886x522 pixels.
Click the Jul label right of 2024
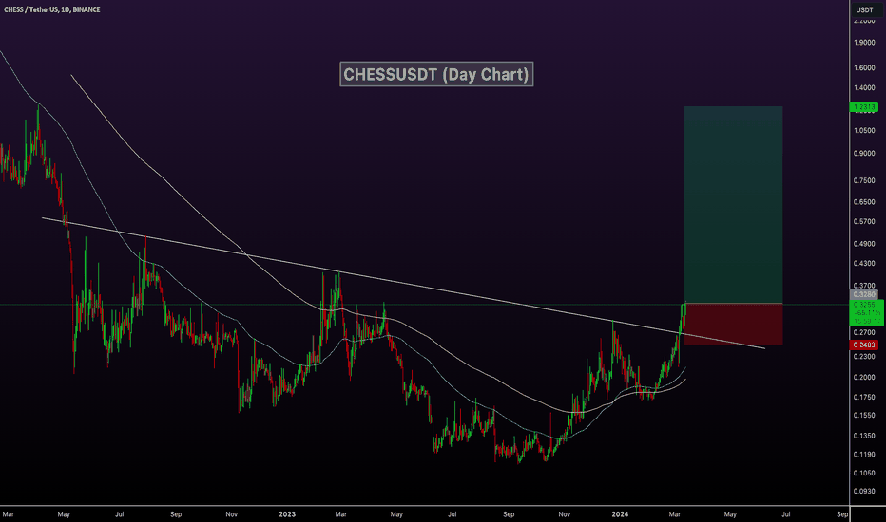(786, 514)
